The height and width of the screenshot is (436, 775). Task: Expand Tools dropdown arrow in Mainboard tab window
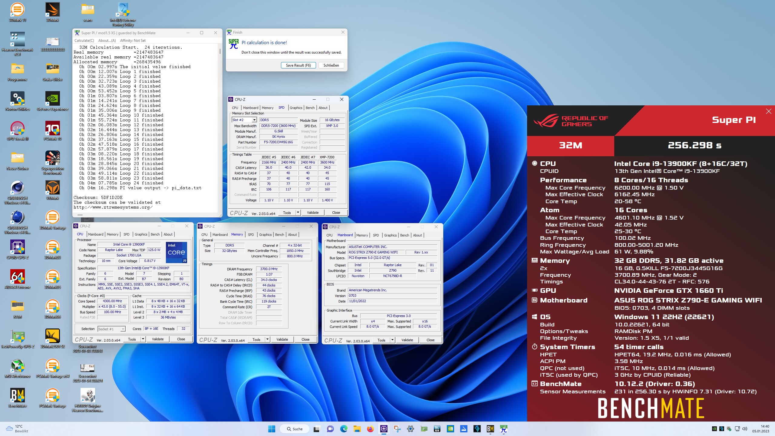(x=392, y=340)
